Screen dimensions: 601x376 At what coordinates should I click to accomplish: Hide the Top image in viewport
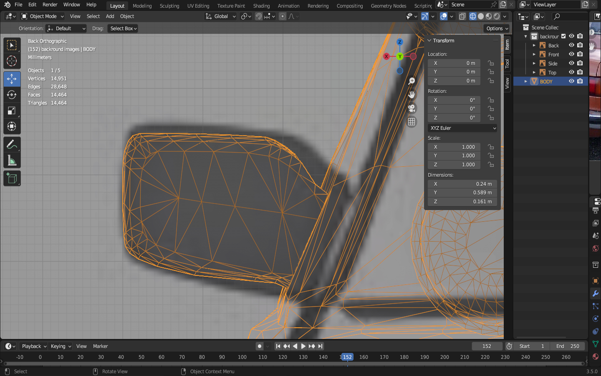(x=572, y=72)
